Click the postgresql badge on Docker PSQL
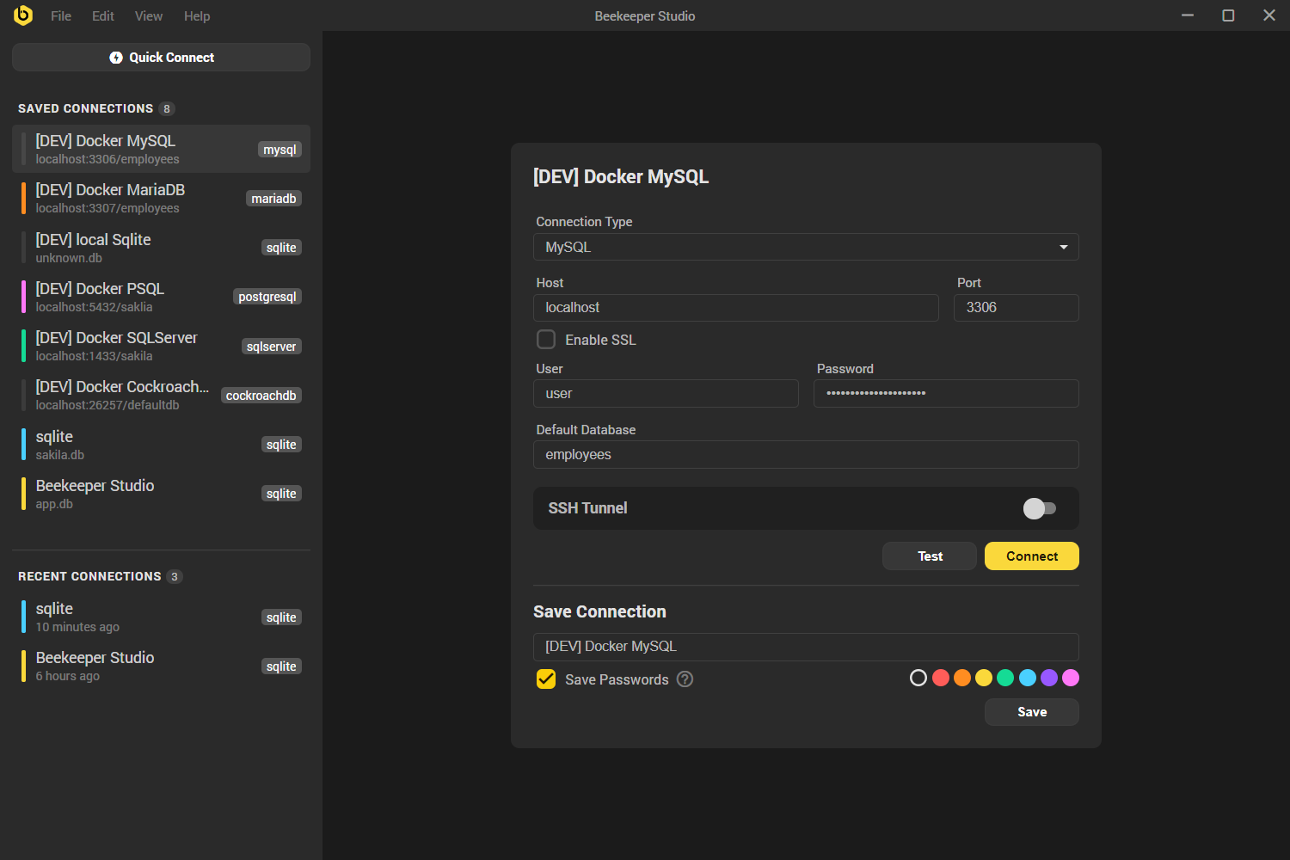This screenshot has width=1290, height=860. coord(267,297)
